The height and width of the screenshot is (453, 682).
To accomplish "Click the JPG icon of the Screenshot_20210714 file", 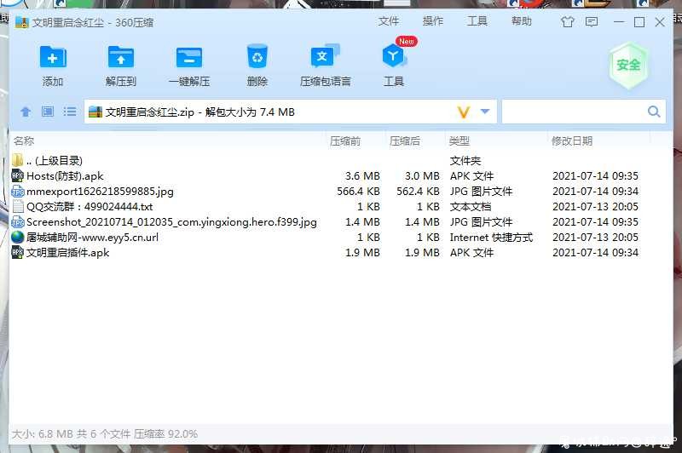I will tap(17, 222).
